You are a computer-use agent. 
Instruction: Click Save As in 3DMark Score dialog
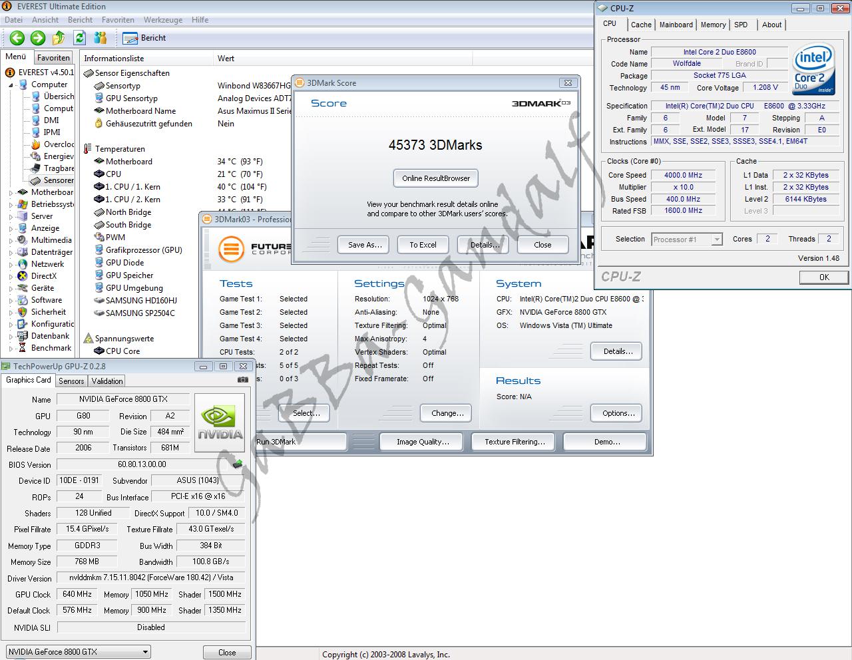coord(365,245)
